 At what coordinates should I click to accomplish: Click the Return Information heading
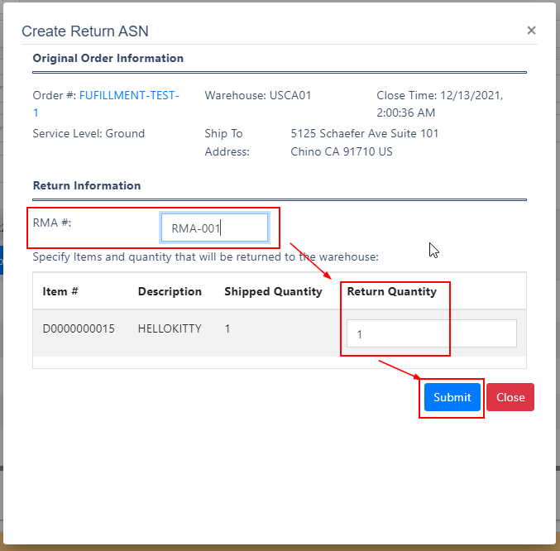pos(87,185)
